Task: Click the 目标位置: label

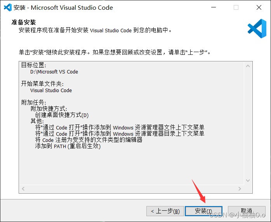Action: point(34,65)
